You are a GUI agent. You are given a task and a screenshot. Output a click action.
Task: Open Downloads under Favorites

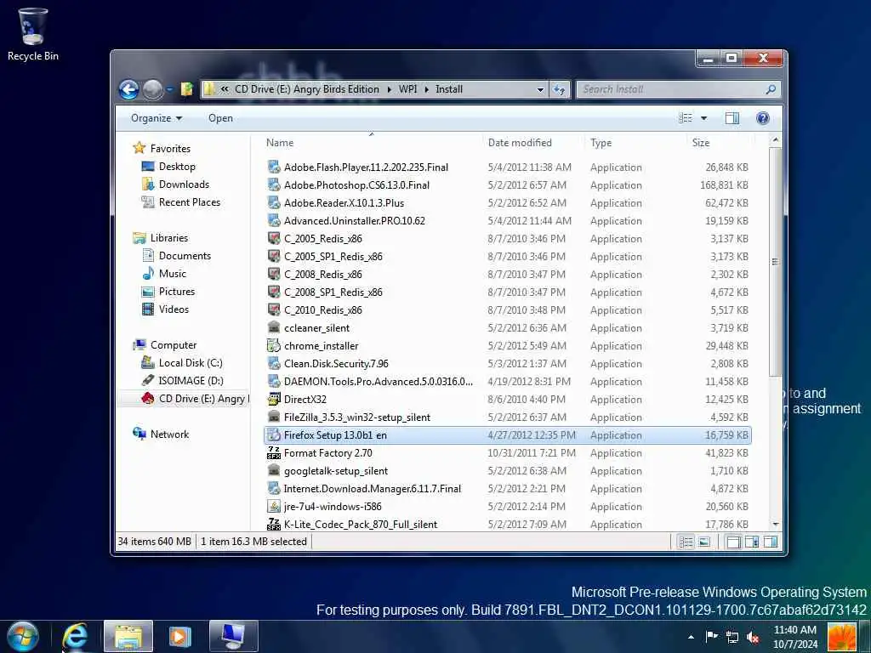(184, 185)
